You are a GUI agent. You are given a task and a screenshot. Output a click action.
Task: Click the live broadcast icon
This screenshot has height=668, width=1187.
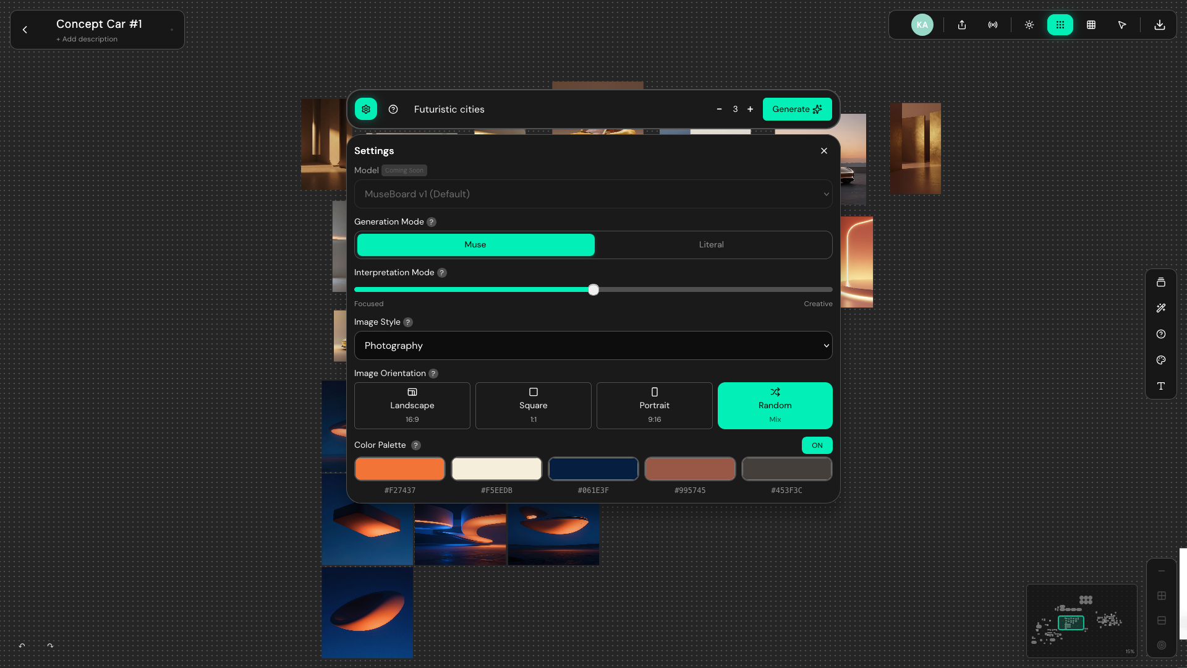[x=993, y=25]
